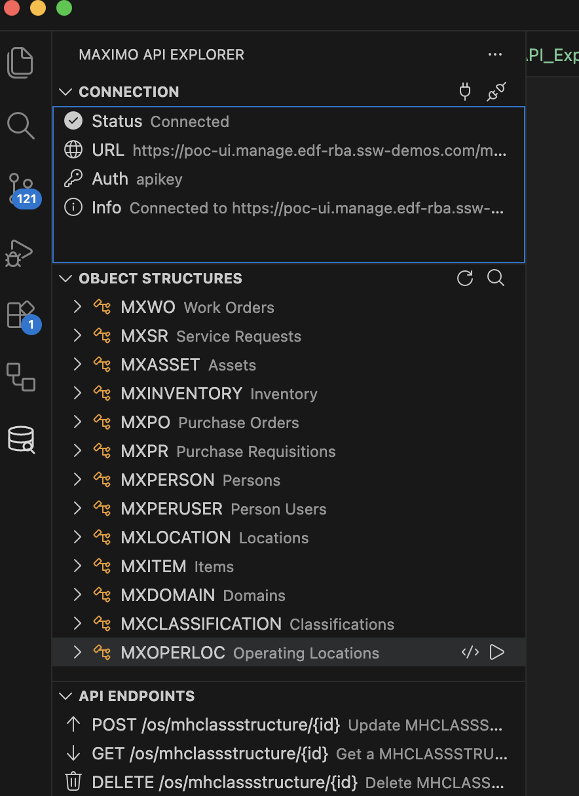Click the code icon on MXOPERLOC row
This screenshot has width=579, height=796.
coord(470,652)
